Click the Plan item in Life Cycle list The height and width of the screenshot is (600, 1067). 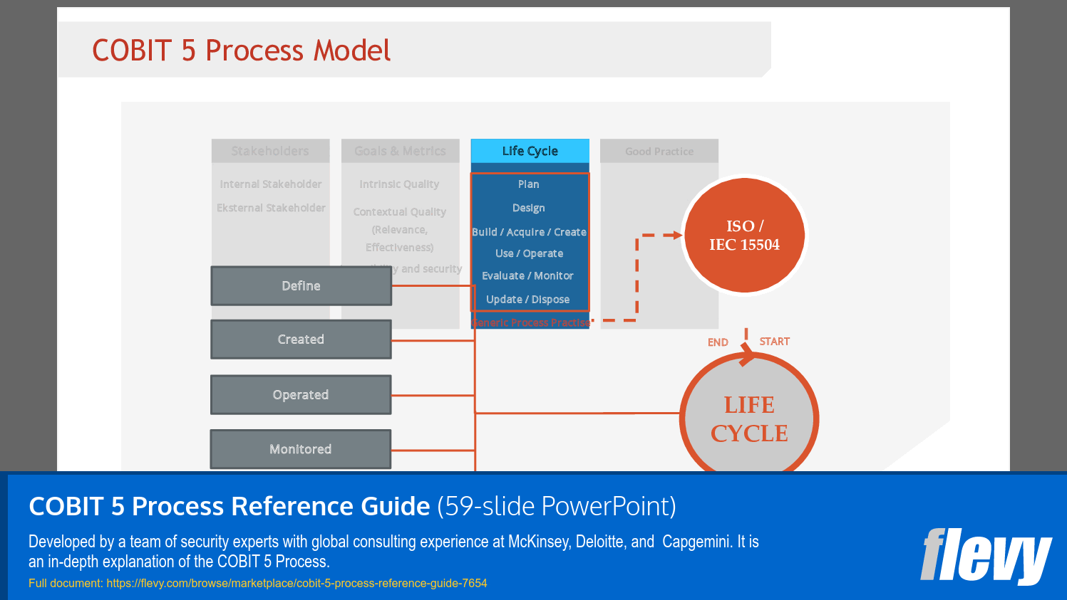528,184
